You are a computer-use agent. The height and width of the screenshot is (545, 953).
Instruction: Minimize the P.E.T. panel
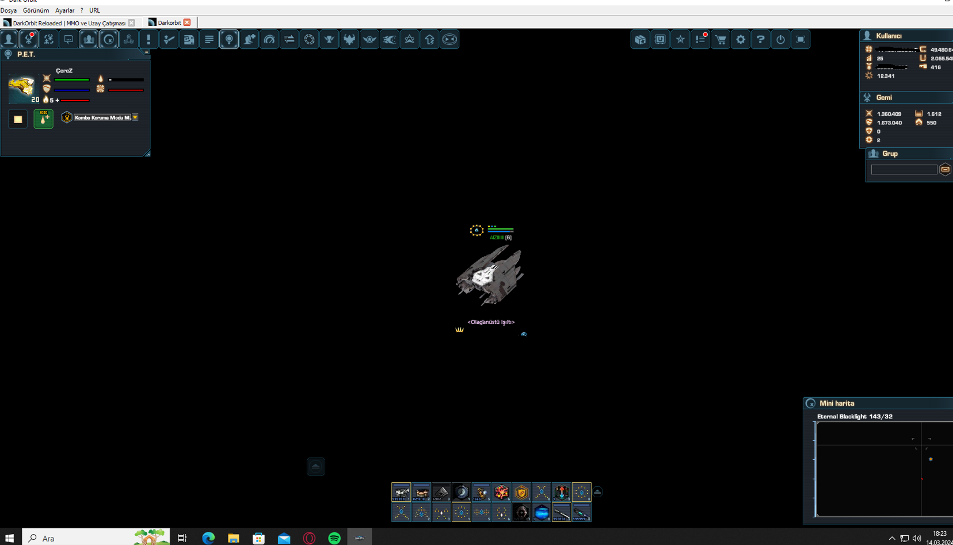pyautogui.click(x=146, y=52)
